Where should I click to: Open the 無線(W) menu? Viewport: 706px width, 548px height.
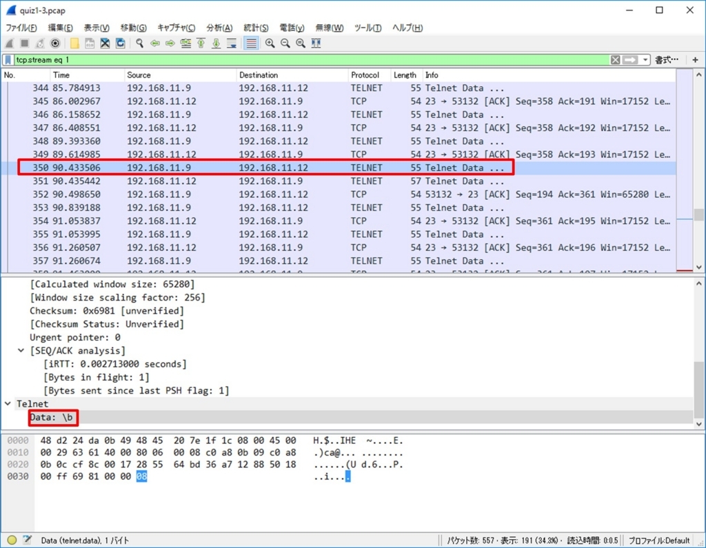coord(329,28)
